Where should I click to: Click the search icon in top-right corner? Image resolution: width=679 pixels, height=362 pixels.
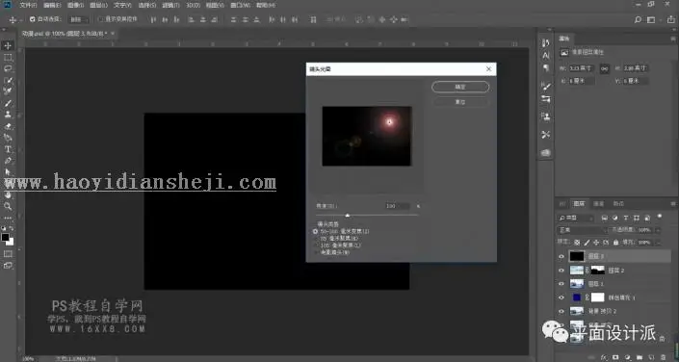coord(638,19)
